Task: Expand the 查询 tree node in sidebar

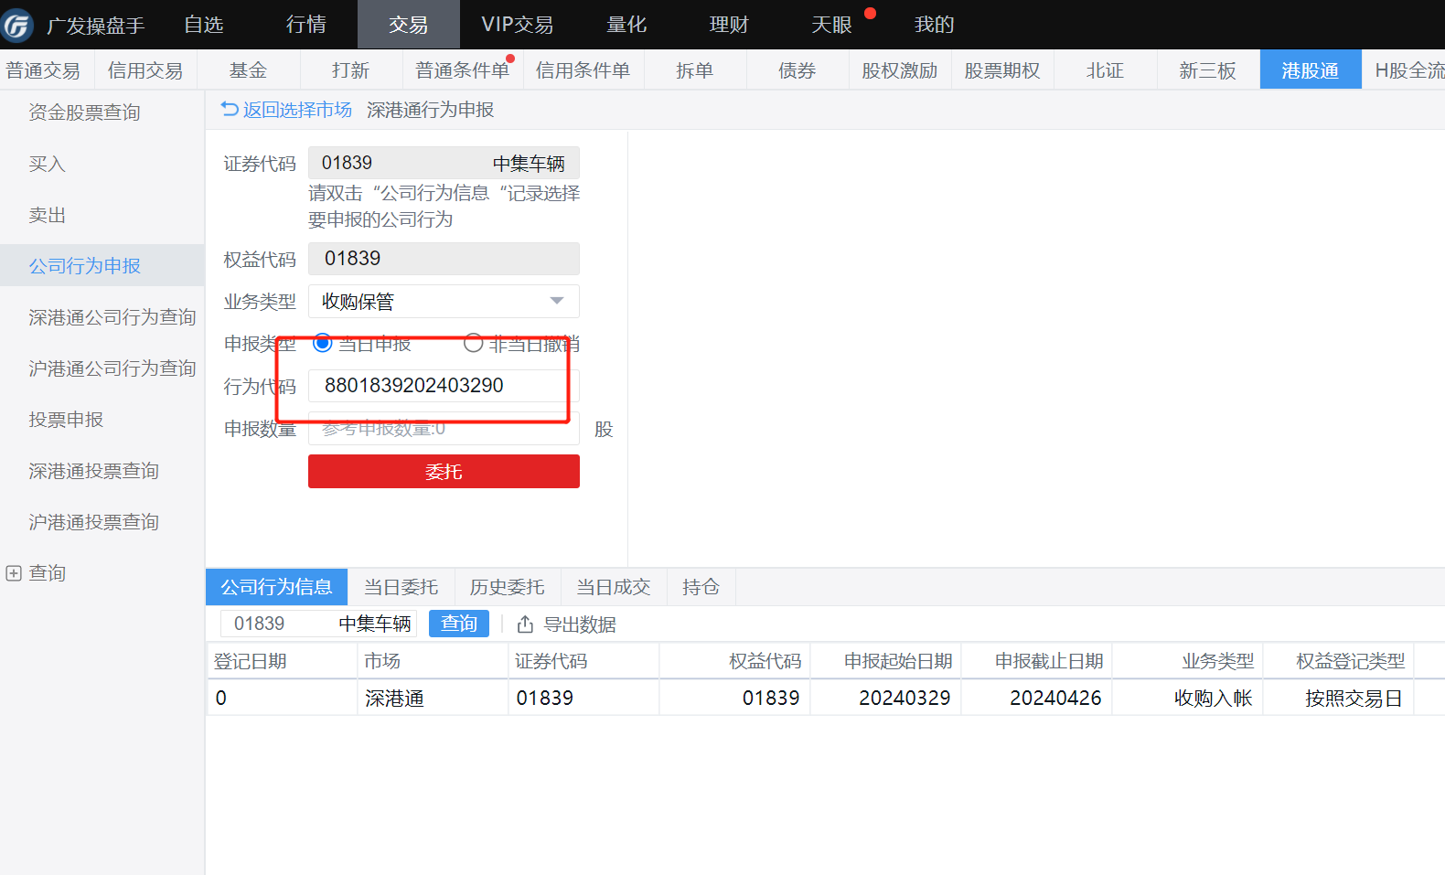Action: 14,573
